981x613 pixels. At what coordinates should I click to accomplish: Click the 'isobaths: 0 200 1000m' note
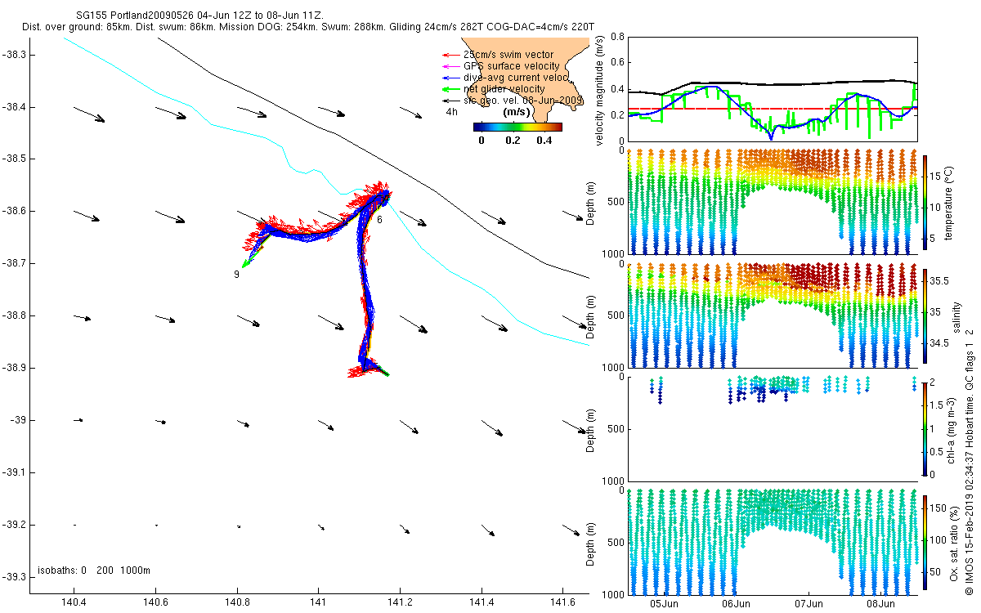[94, 570]
